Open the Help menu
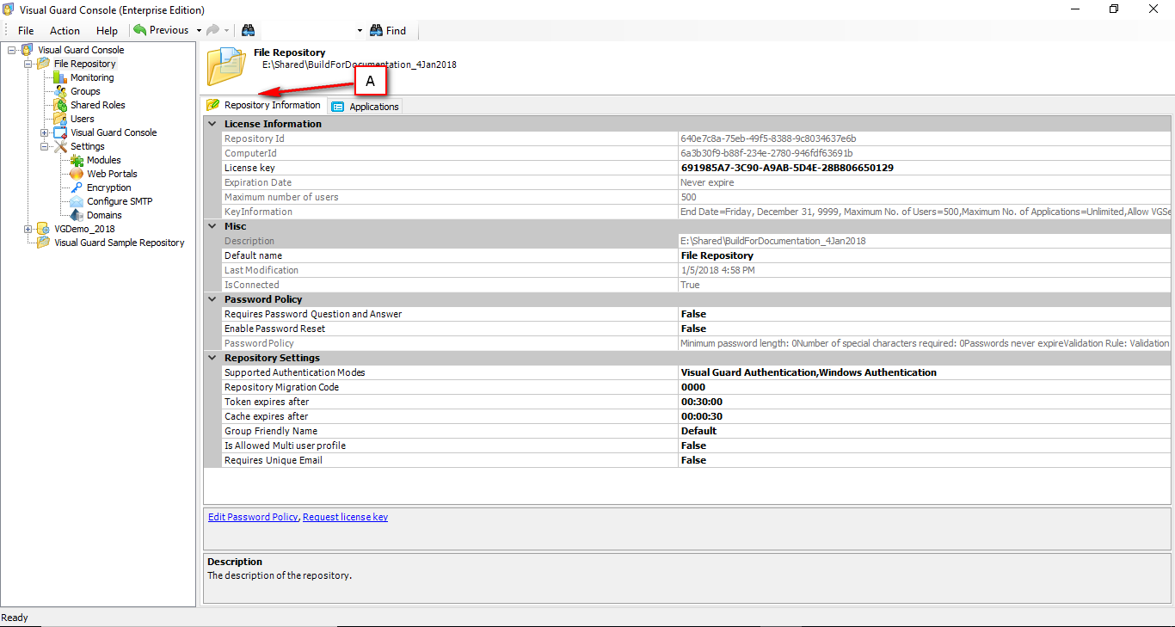Viewport: 1175px width, 627px height. pos(107,30)
